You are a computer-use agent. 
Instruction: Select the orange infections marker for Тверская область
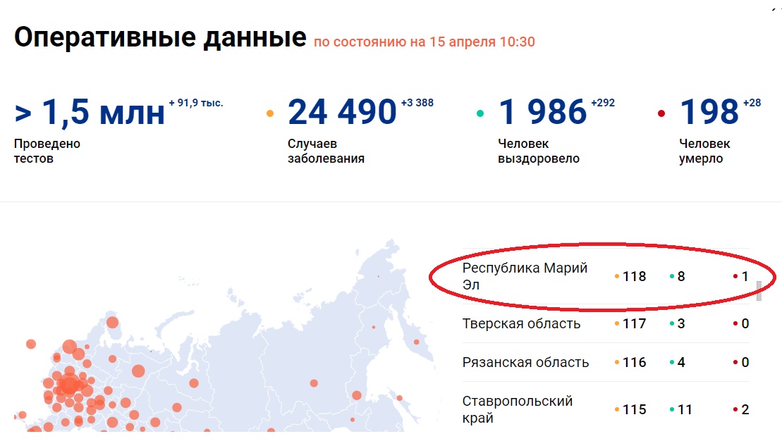click(x=616, y=323)
